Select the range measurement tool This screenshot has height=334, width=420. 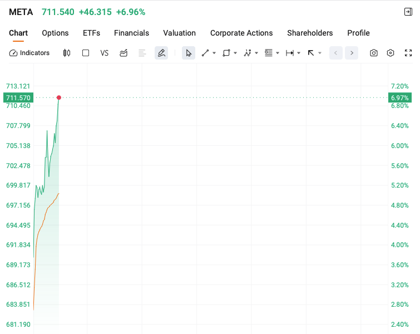290,53
